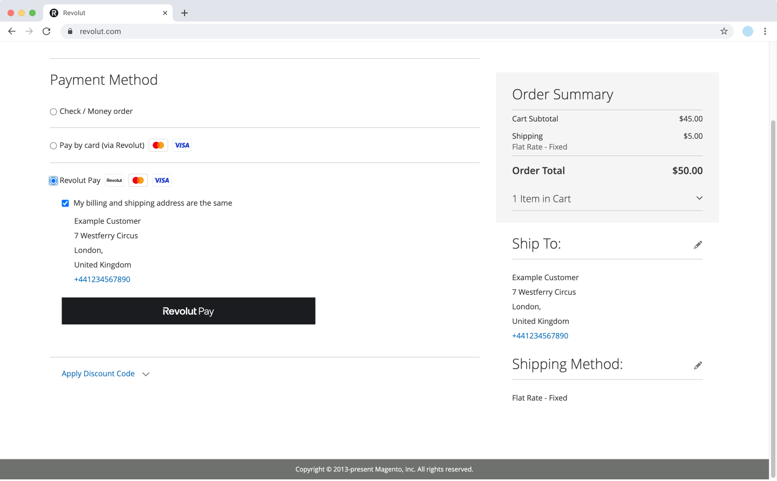The width and height of the screenshot is (777, 481).
Task: Expand the 1 Item in Cart chevron
Action: [699, 198]
